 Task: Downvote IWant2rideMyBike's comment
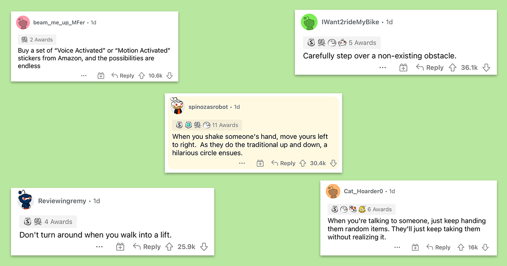[486, 68]
